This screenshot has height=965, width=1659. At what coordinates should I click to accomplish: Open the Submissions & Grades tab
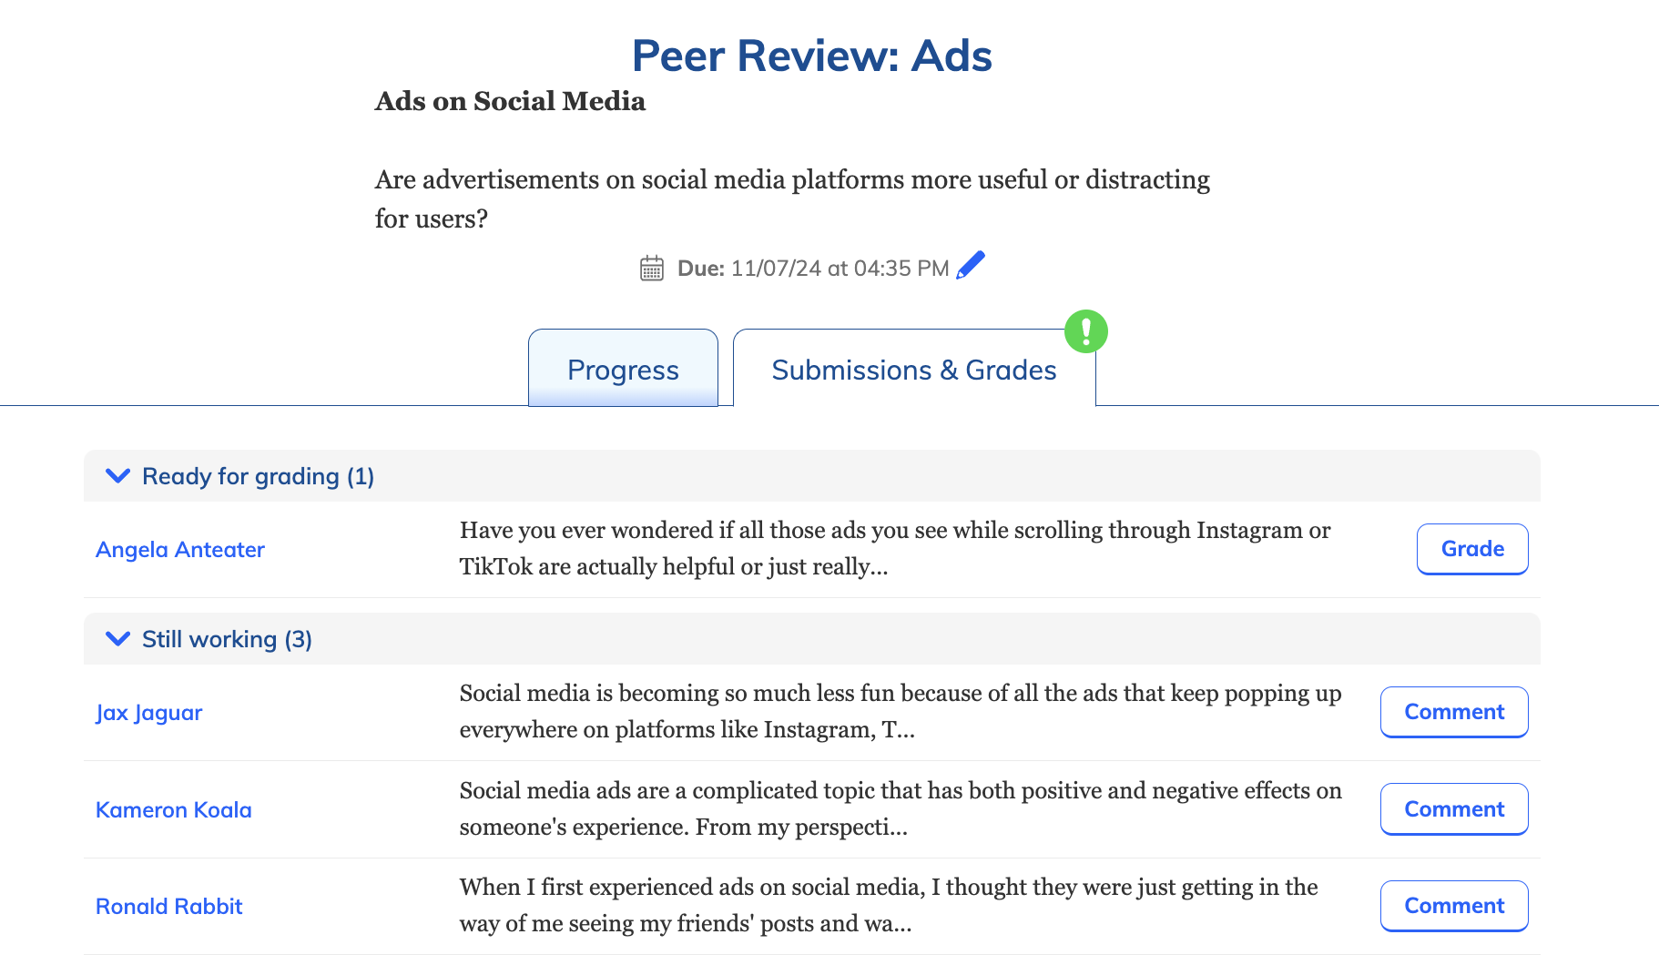[913, 370]
